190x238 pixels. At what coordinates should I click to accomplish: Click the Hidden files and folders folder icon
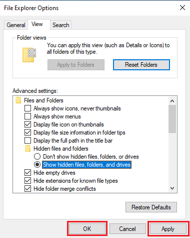click(27, 149)
